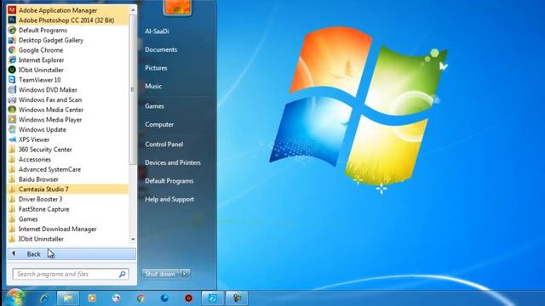The image size is (545, 306).
Task: Open Internet Explorer from the taskbar
Action: click(43, 298)
